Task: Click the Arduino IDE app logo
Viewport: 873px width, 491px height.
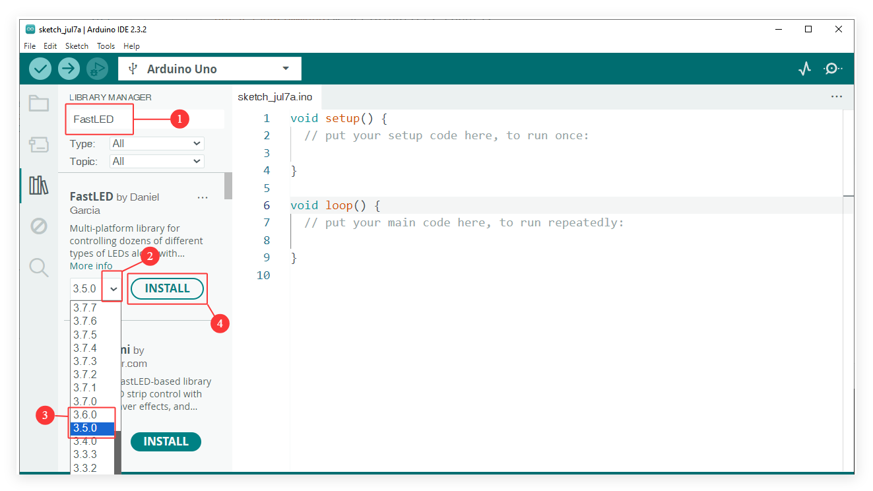Action: click(30, 29)
